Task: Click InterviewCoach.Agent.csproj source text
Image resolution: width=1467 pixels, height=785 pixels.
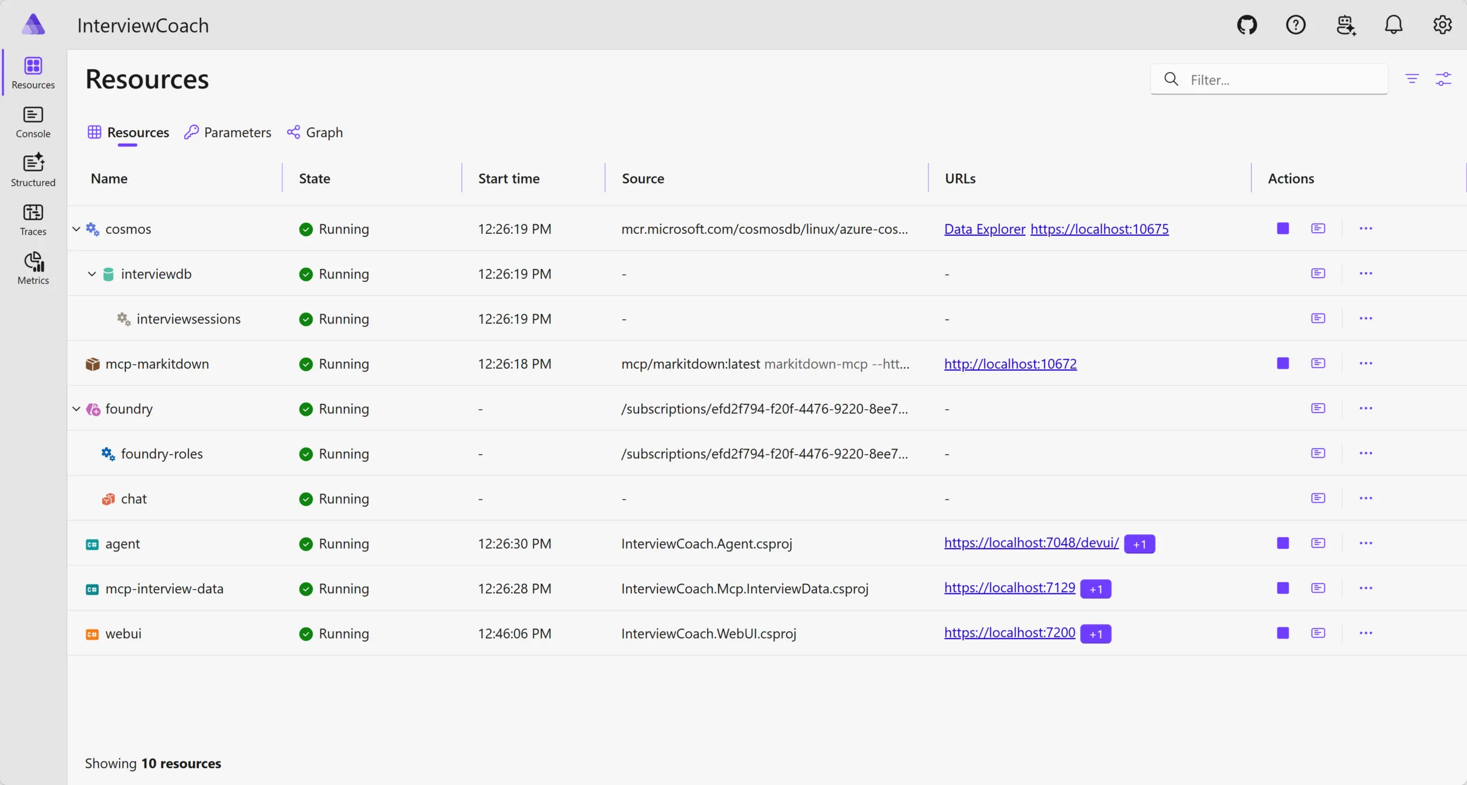Action: pyautogui.click(x=707, y=543)
